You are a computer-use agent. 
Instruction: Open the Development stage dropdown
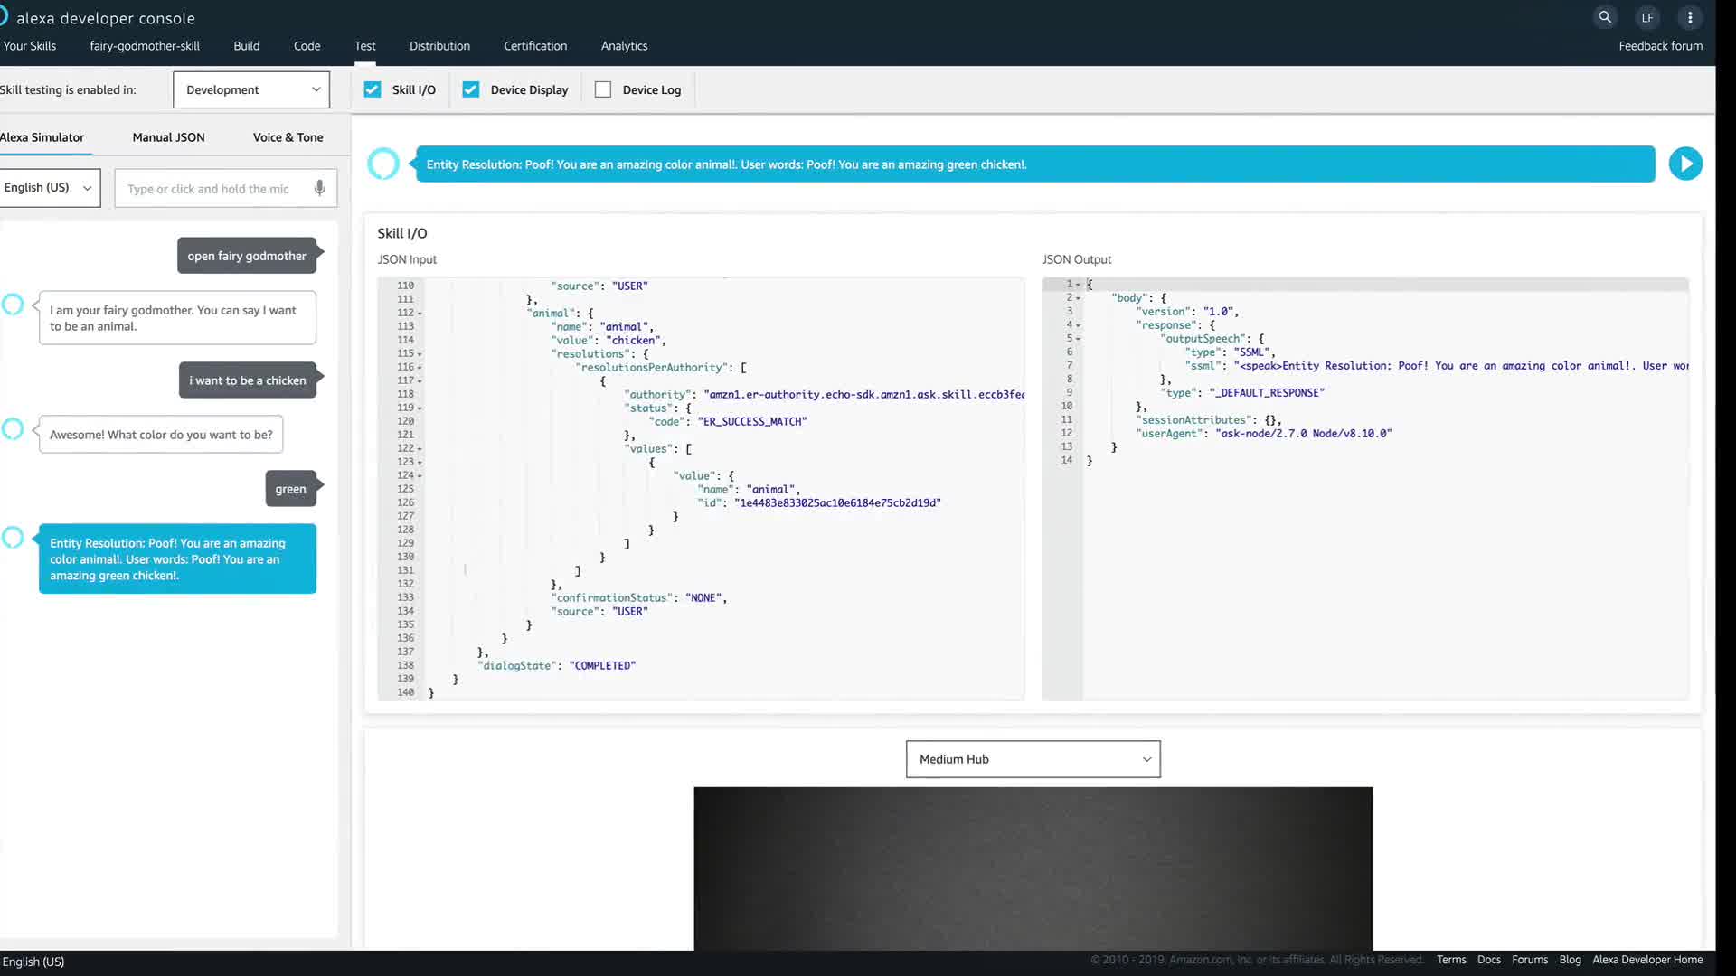[x=251, y=89]
